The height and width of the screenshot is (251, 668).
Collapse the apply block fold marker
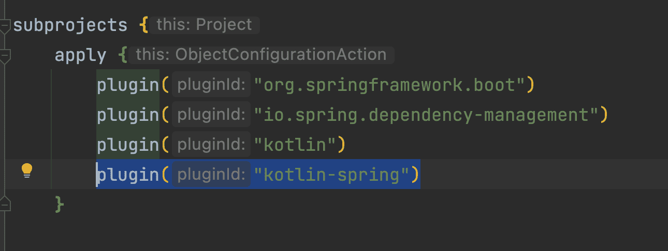click(x=5, y=55)
